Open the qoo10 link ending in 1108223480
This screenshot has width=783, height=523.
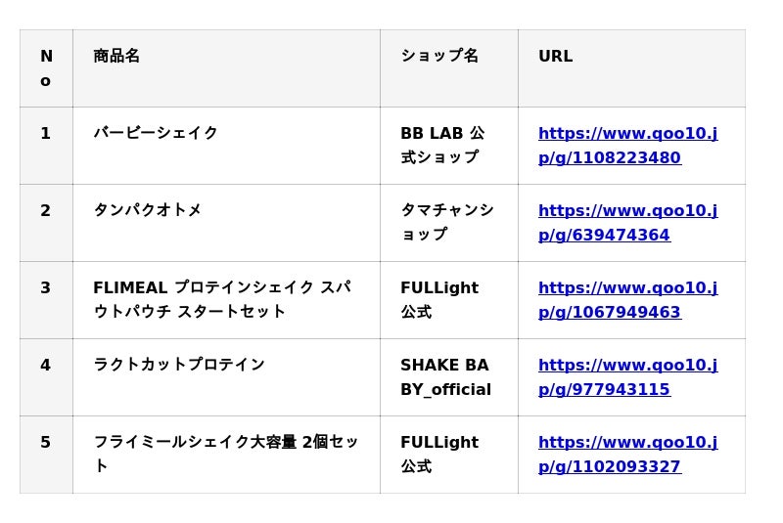pos(627,146)
